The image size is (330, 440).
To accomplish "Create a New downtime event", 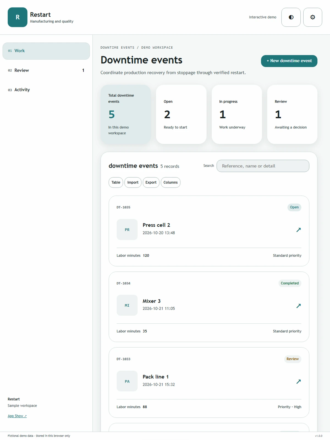I will [289, 61].
